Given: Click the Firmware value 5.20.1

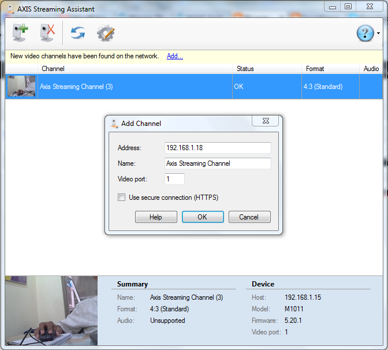Looking at the screenshot, I should point(293,321).
